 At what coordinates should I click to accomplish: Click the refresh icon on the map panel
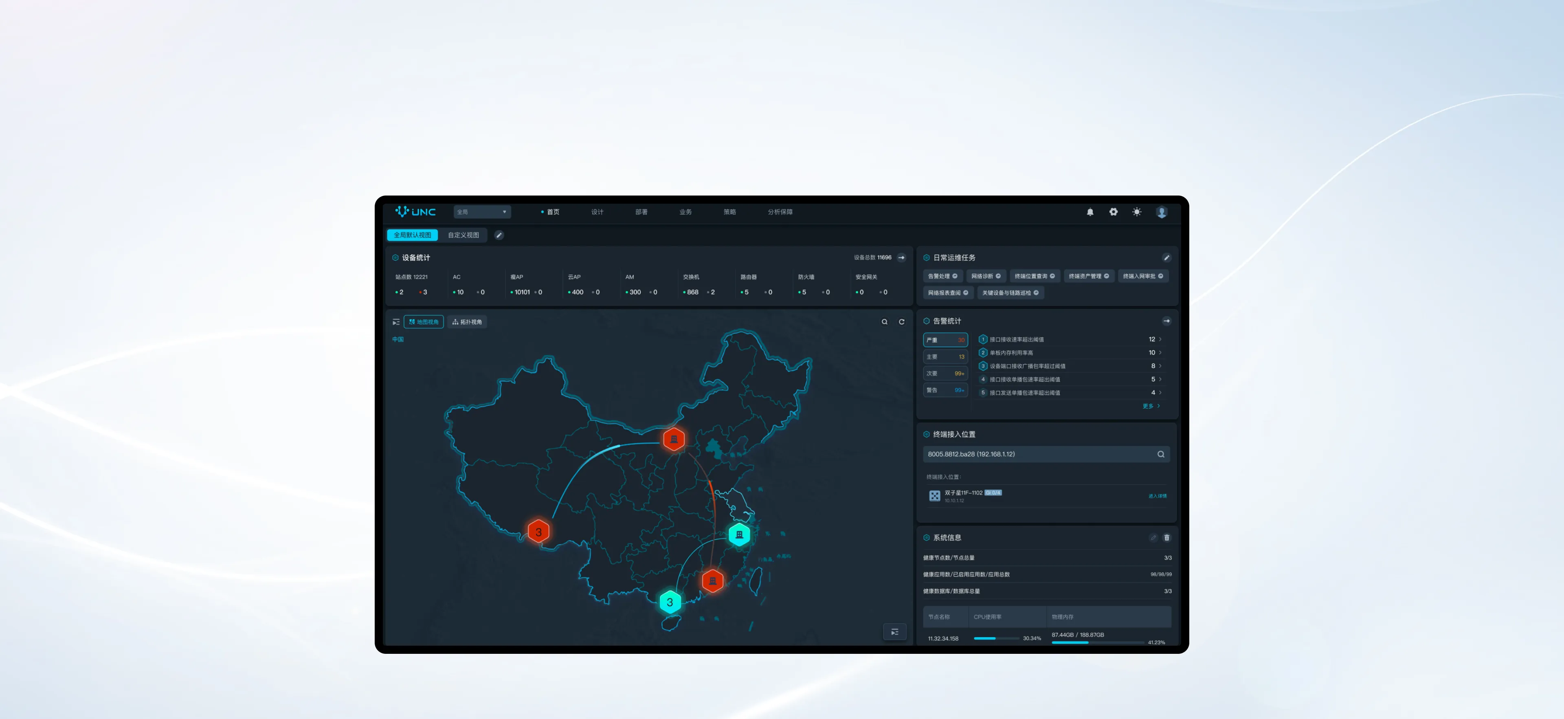[x=902, y=322]
